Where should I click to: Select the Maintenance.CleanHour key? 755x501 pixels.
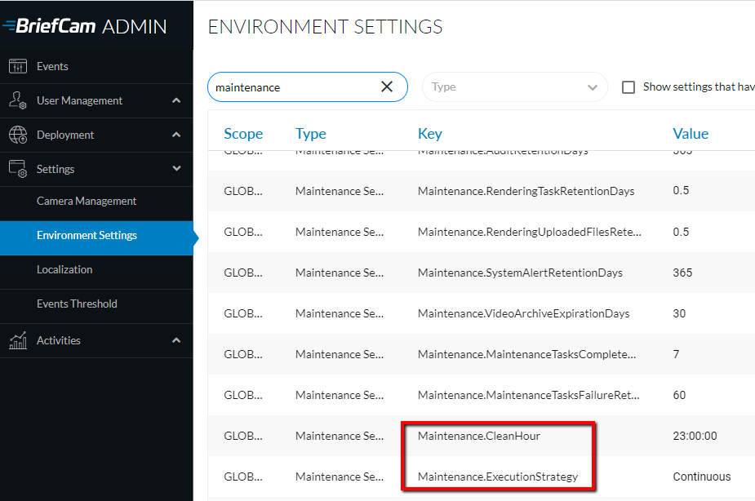pos(478,436)
